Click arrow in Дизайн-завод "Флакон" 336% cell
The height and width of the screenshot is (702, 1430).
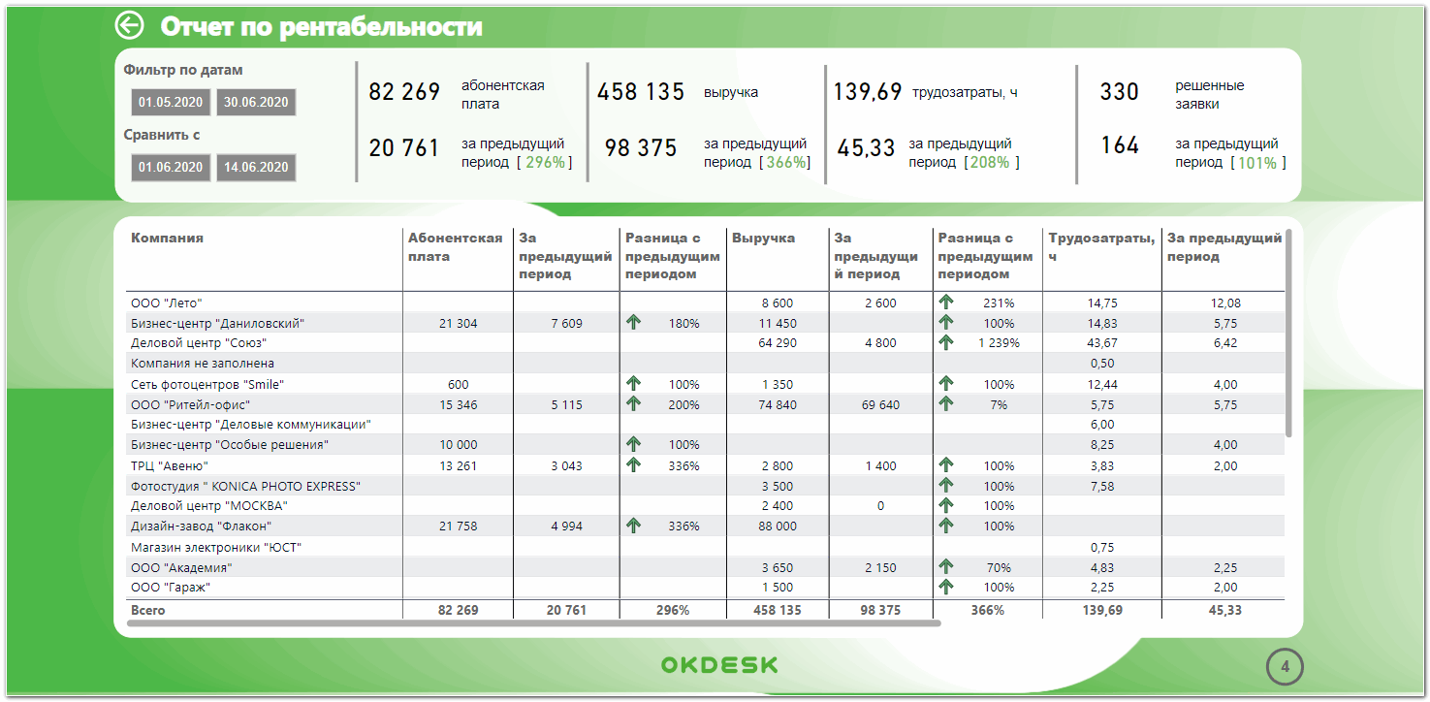click(x=634, y=526)
